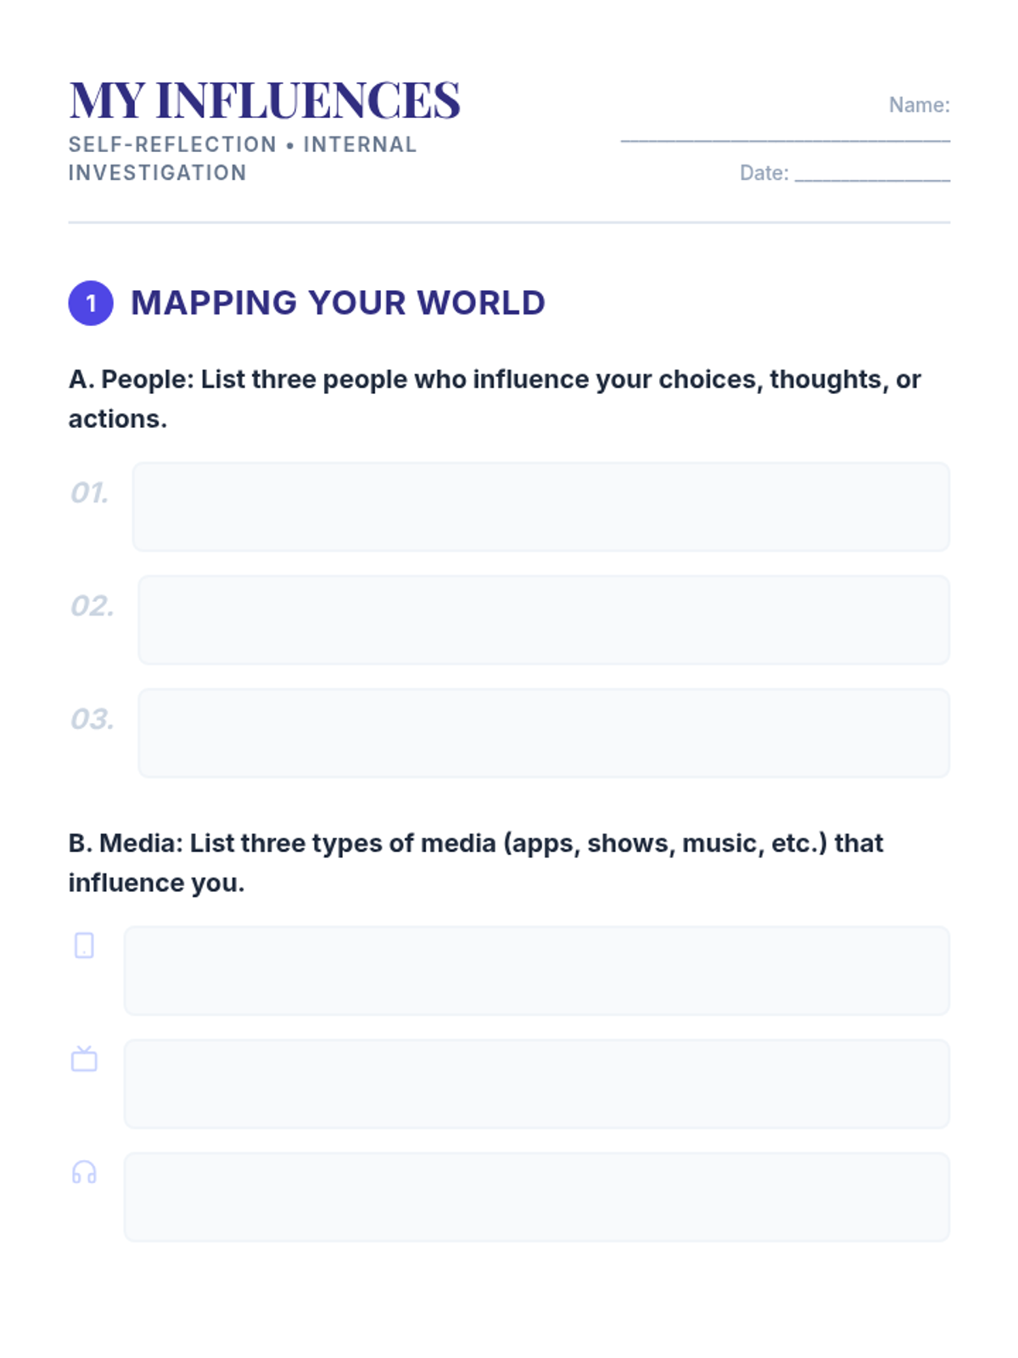Click the purple circled number 1 badge

pyautogui.click(x=91, y=303)
